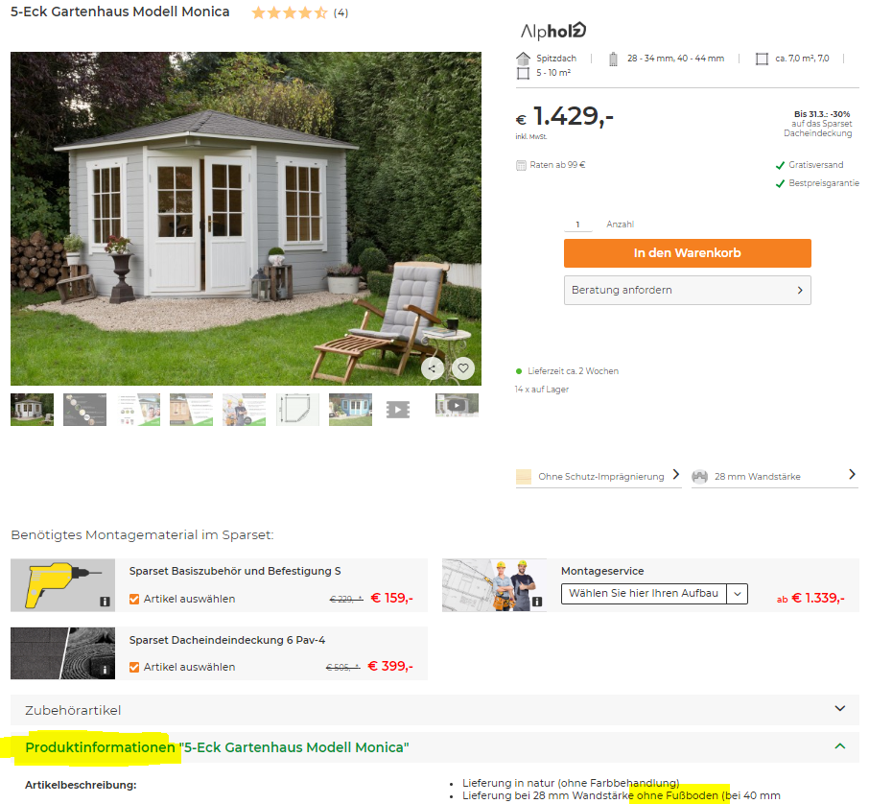Click the In den Warenkorb button
The width and height of the screenshot is (869, 804).
pos(687,253)
